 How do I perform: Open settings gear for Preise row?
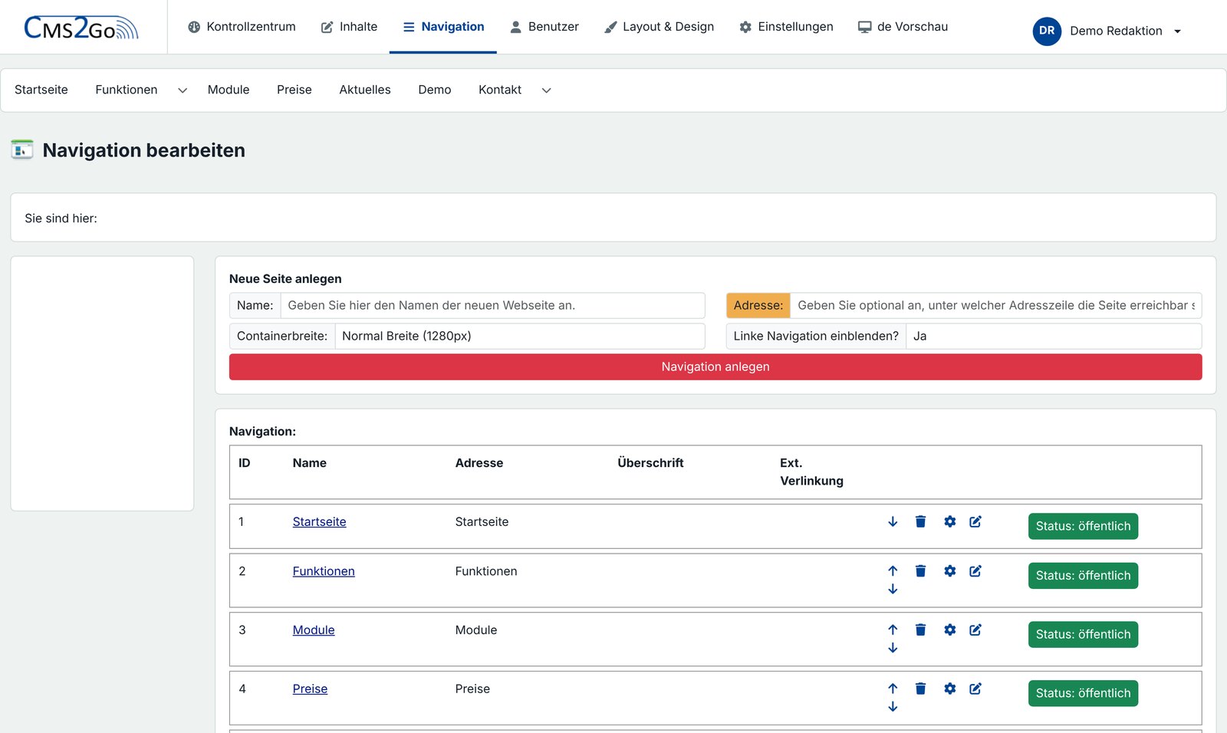click(949, 689)
